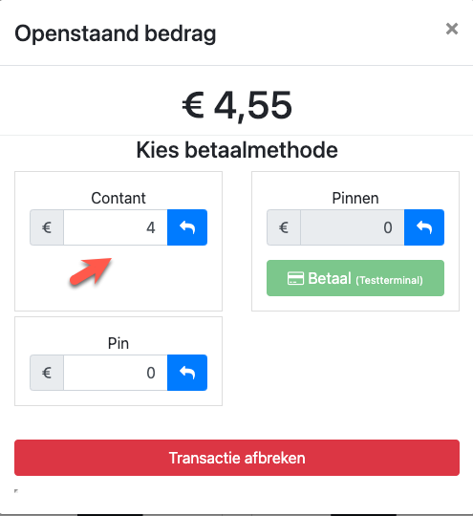Click the blue reply-arrow button beside Pinnen
The height and width of the screenshot is (516, 473).
(424, 227)
